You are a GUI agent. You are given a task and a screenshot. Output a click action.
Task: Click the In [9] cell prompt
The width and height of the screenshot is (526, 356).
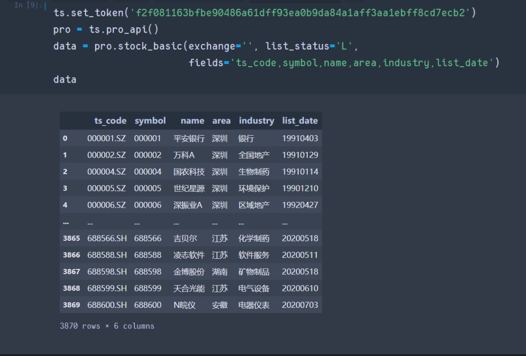point(28,5)
